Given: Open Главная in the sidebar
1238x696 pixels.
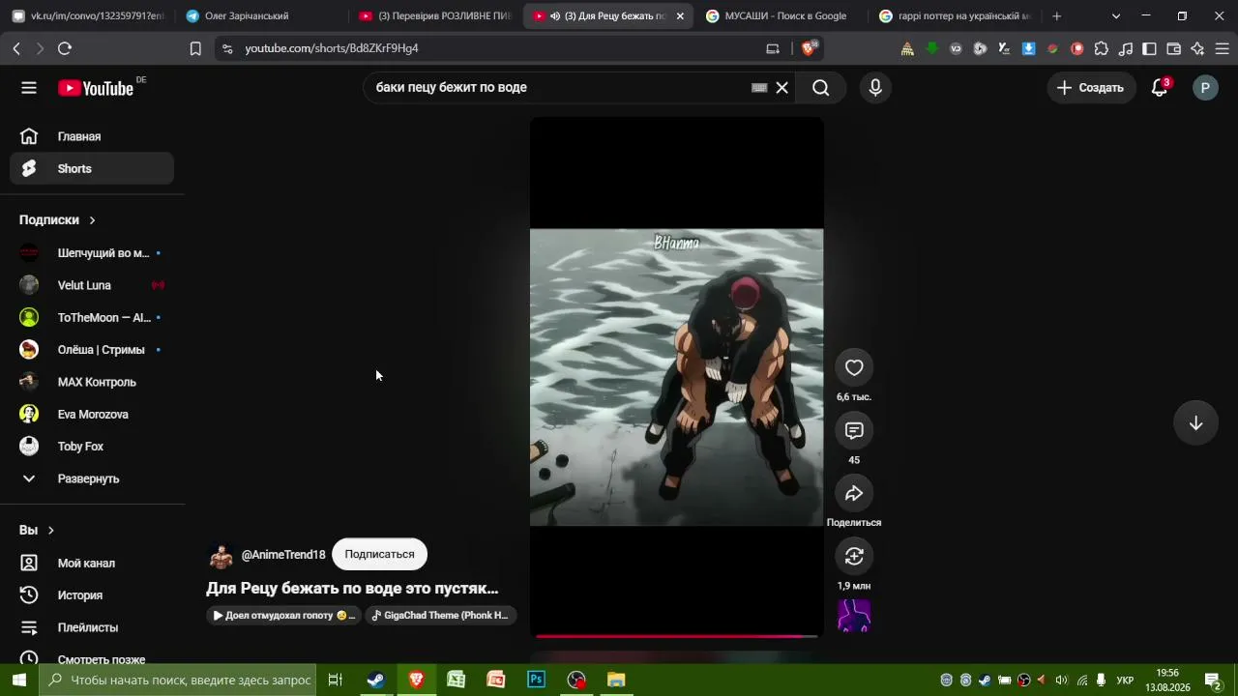Looking at the screenshot, I should pyautogui.click(x=92, y=136).
